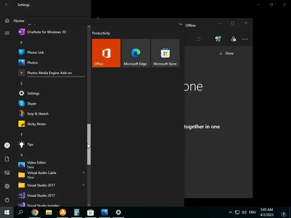
Task: Switch to Settings on the taskbar
Action: [x=119, y=212]
